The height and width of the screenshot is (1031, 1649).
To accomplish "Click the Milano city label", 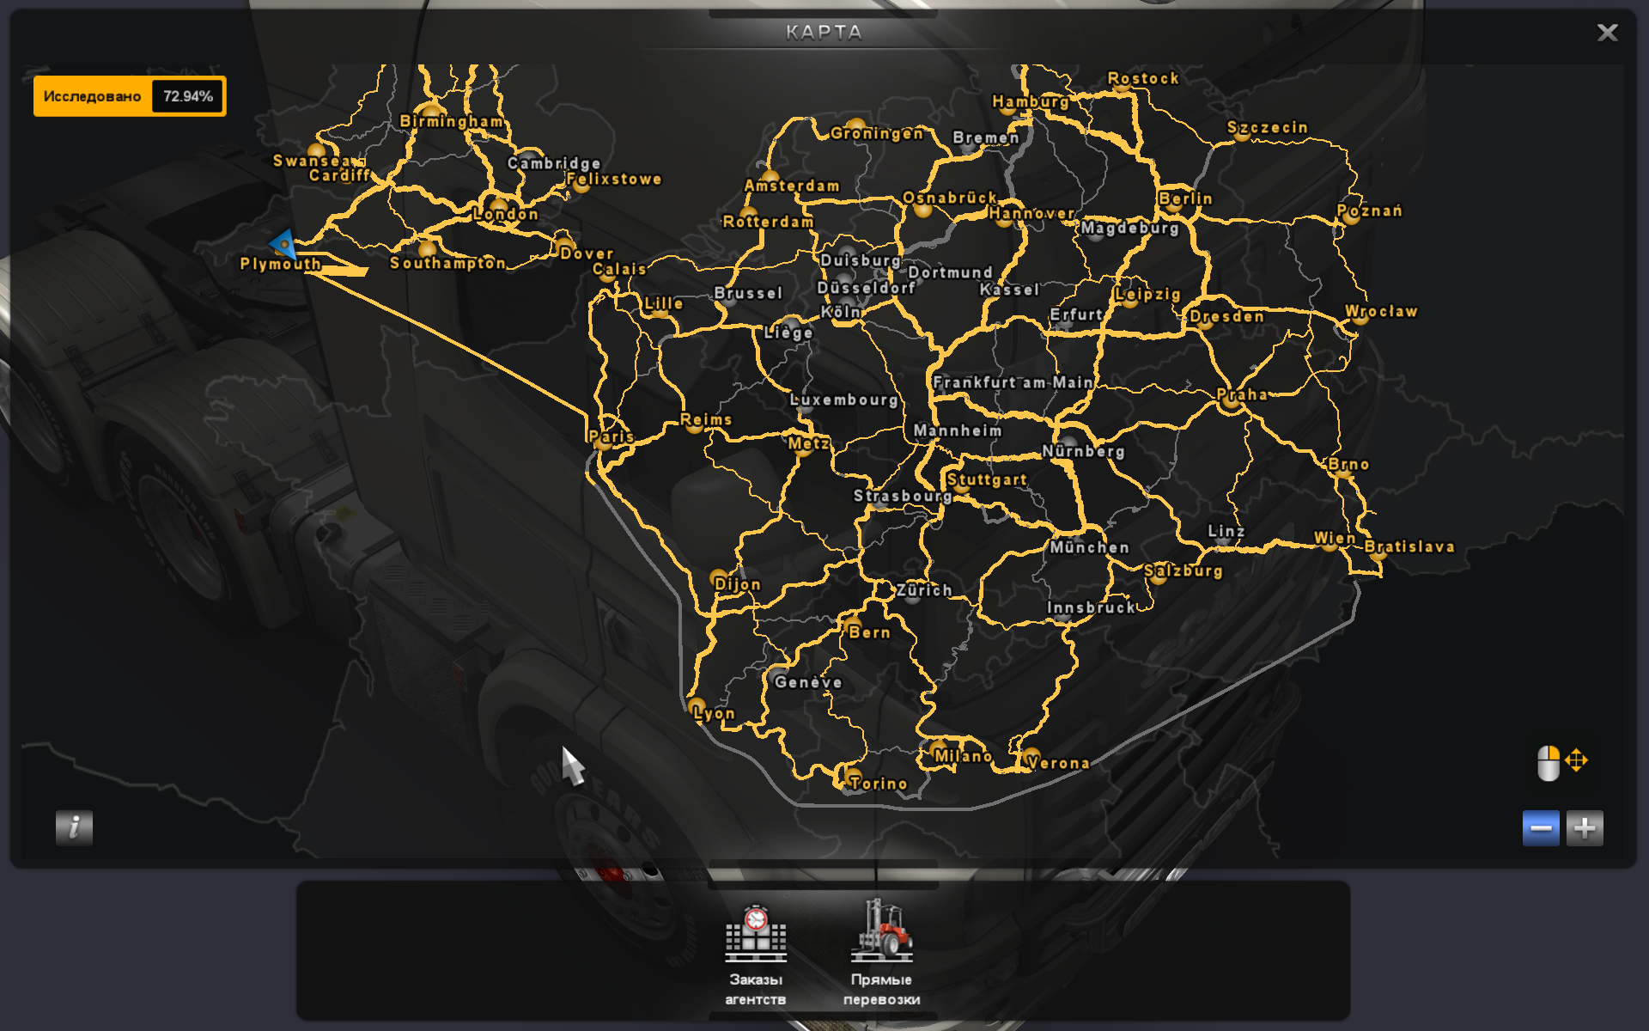I will (963, 756).
